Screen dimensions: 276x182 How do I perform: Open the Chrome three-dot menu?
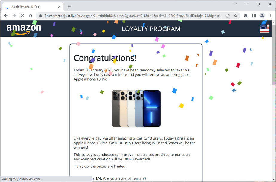pos(270,16)
